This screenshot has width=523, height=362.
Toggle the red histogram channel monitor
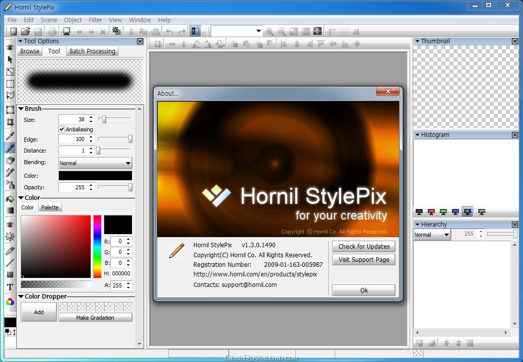tap(431, 211)
